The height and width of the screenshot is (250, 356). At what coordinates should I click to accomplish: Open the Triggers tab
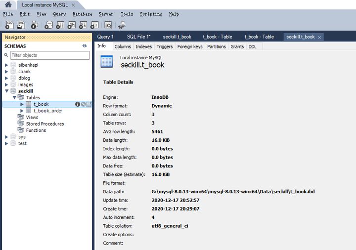click(x=165, y=46)
